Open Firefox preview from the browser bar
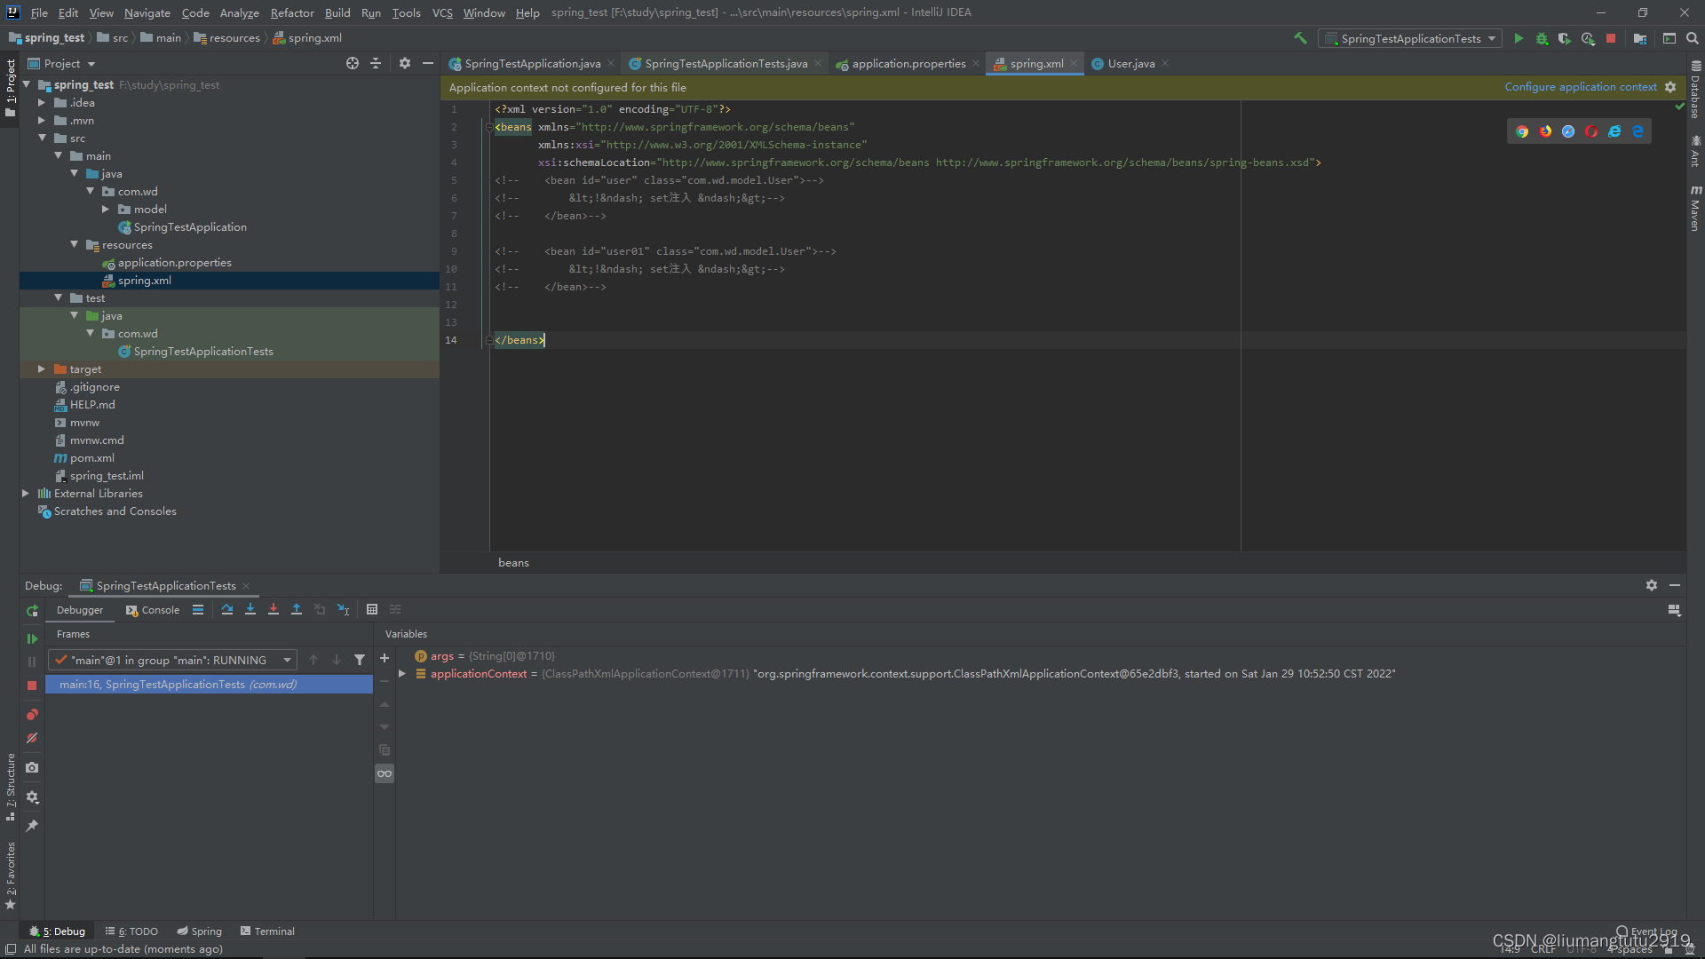This screenshot has width=1705, height=959. (1545, 131)
